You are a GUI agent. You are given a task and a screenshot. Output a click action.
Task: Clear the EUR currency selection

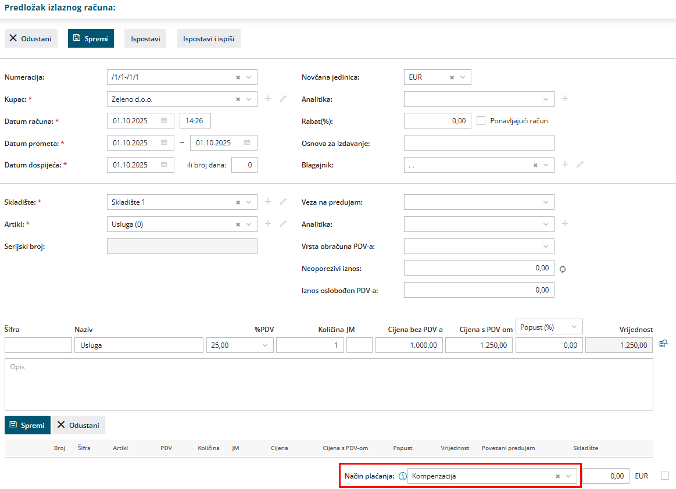click(452, 77)
